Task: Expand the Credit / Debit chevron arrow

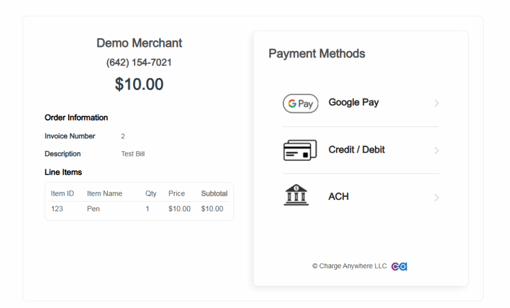Action: click(436, 151)
